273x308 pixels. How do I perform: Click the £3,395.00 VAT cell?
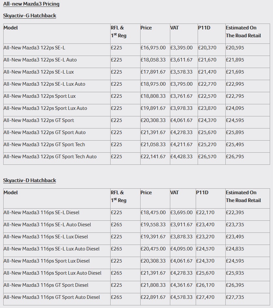click(181, 48)
